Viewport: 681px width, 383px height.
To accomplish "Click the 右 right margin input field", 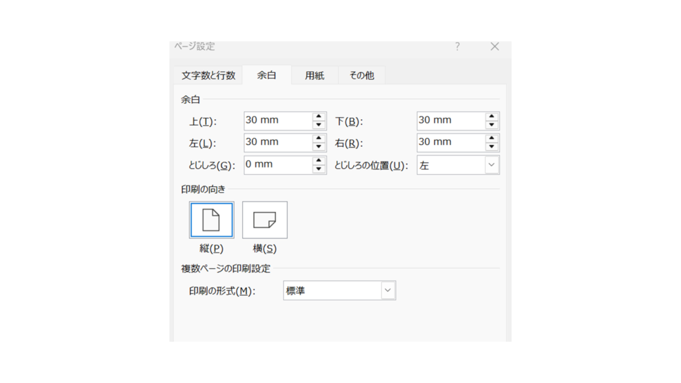I will 450,142.
